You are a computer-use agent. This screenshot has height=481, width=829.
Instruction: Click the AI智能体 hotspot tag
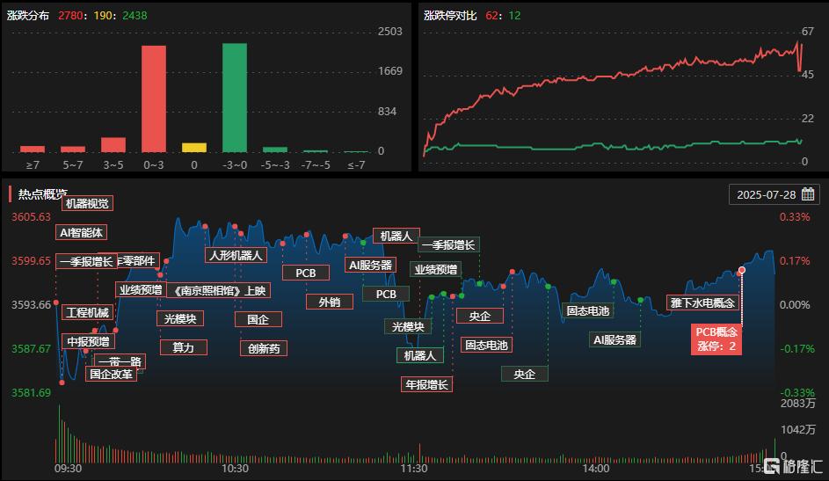point(82,232)
